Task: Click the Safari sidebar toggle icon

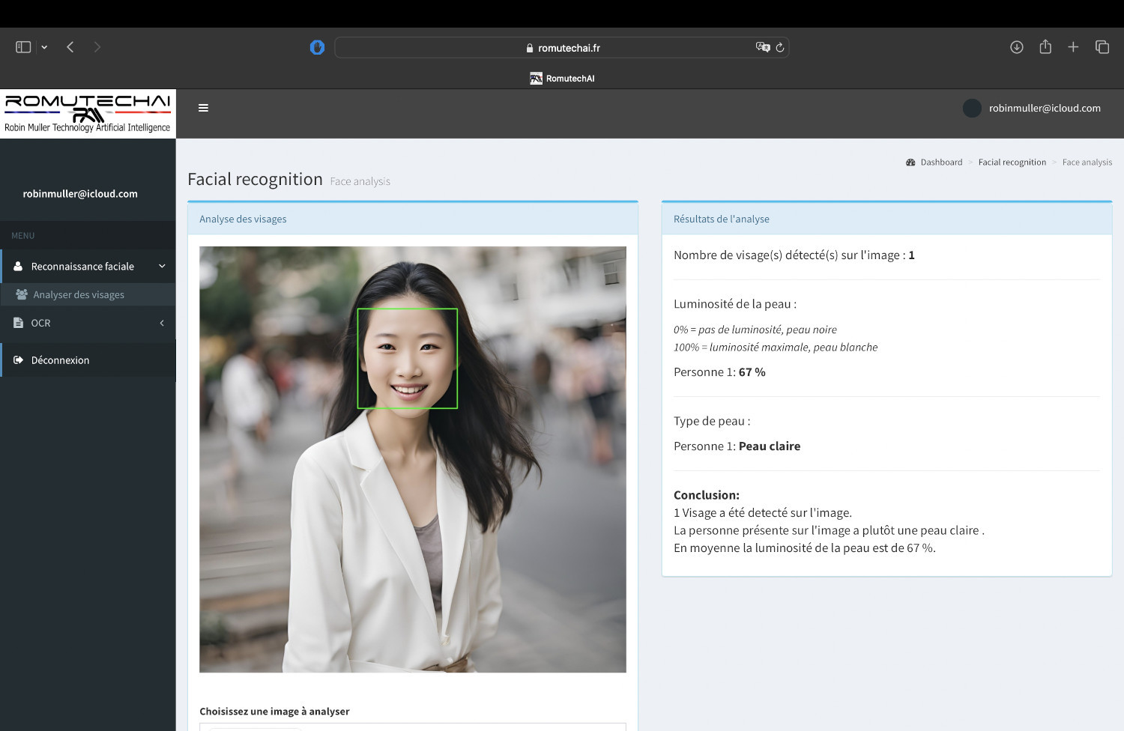Action: [23, 47]
